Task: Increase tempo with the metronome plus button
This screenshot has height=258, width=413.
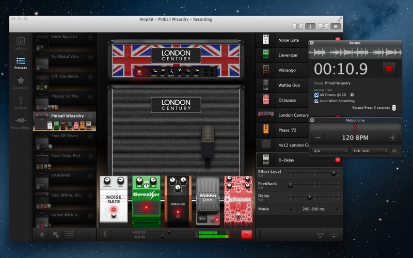Action: click(x=393, y=138)
